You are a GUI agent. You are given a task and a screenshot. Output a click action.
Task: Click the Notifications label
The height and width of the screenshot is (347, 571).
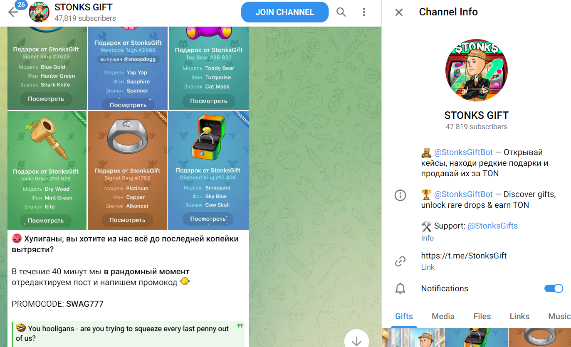445,288
